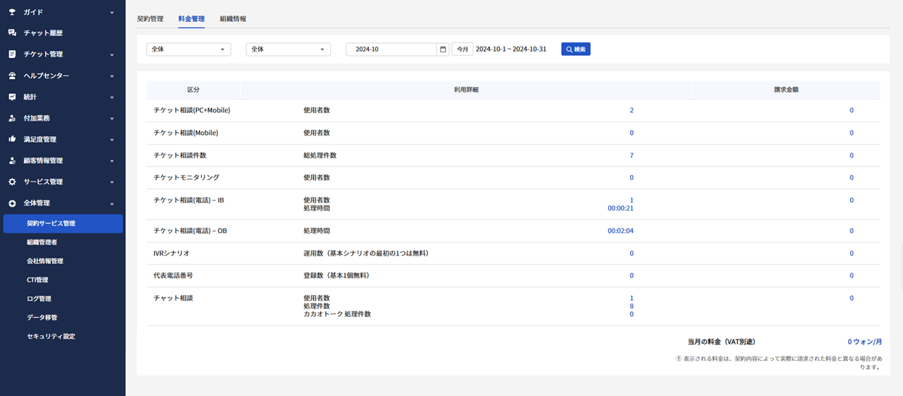
Task: Click the ticket management icon
Action: (x=12, y=54)
